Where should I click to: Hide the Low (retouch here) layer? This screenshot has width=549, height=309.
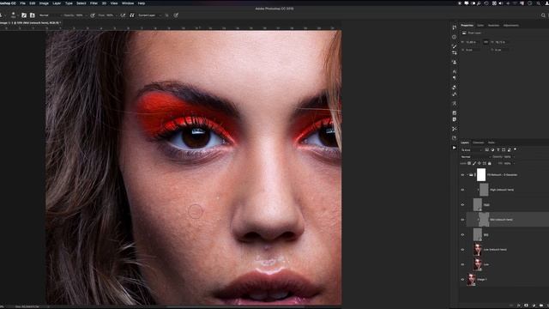coord(462,250)
